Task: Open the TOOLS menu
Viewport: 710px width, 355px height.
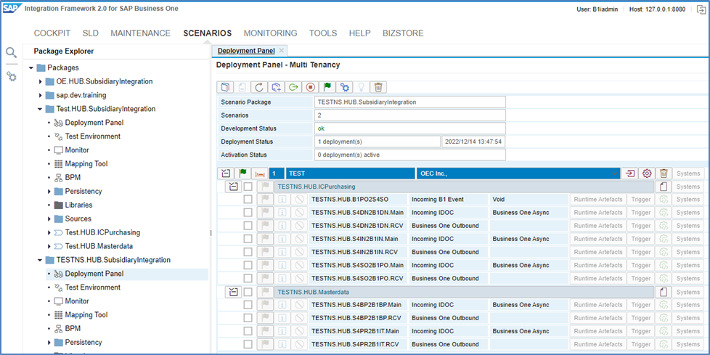Action: point(322,33)
